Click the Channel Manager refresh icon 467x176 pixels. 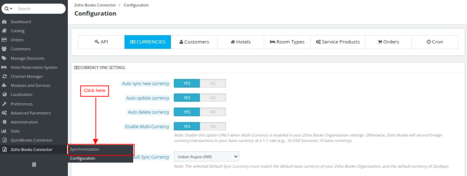pos(4,76)
